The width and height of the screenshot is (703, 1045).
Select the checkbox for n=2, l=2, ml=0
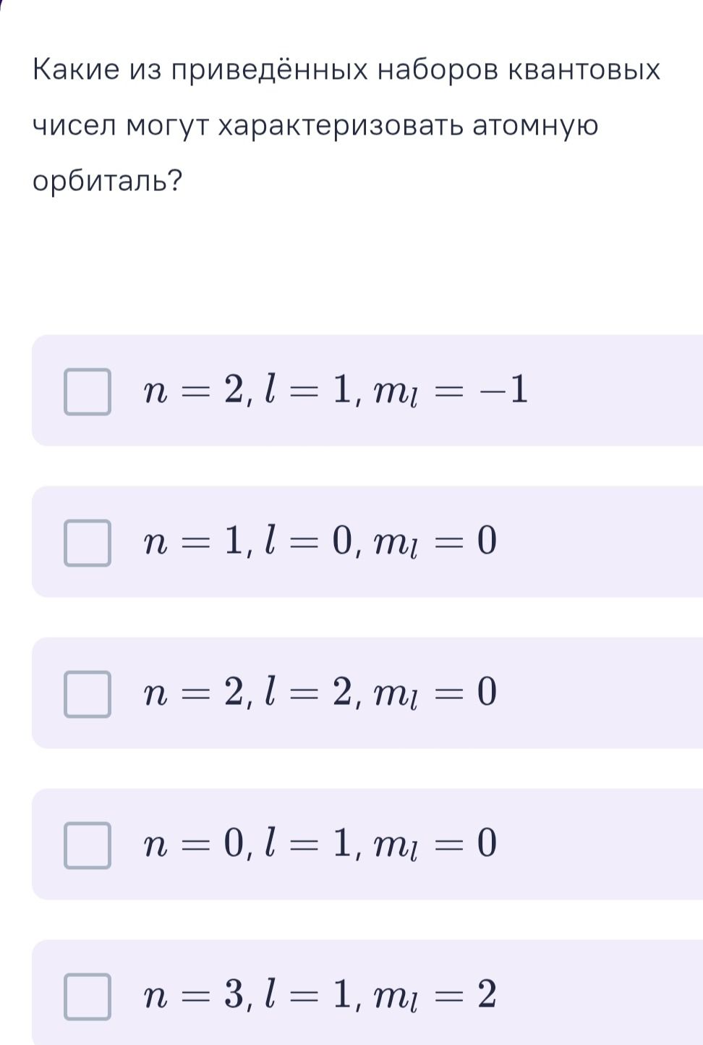(88, 694)
